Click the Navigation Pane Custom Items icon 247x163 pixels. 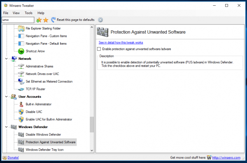coord(21,36)
